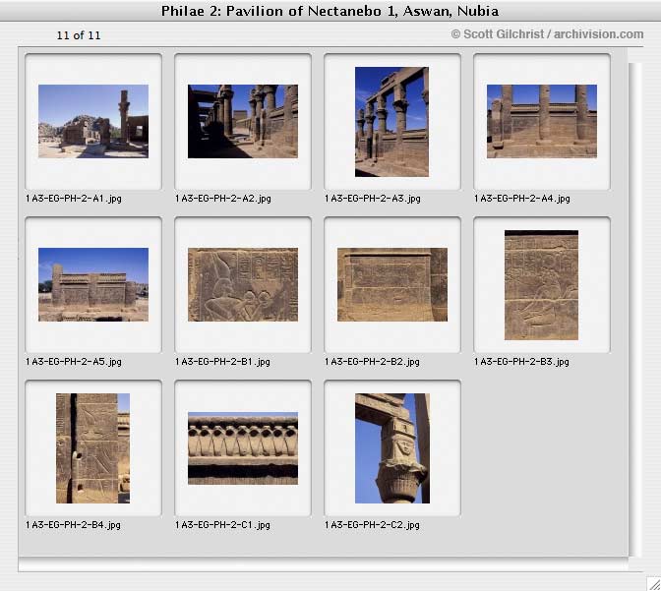Click file name 1A3-EG-PH-2-B1.jpg
The height and width of the screenshot is (591, 661).
click(x=222, y=361)
